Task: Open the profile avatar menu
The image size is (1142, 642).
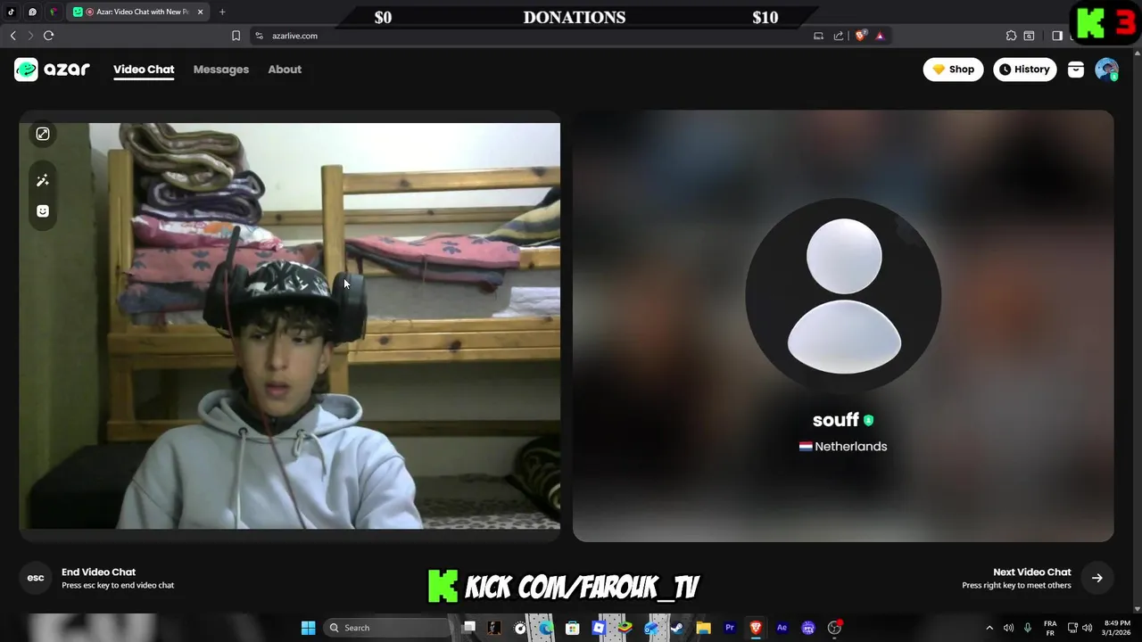Action: [x=1106, y=70]
